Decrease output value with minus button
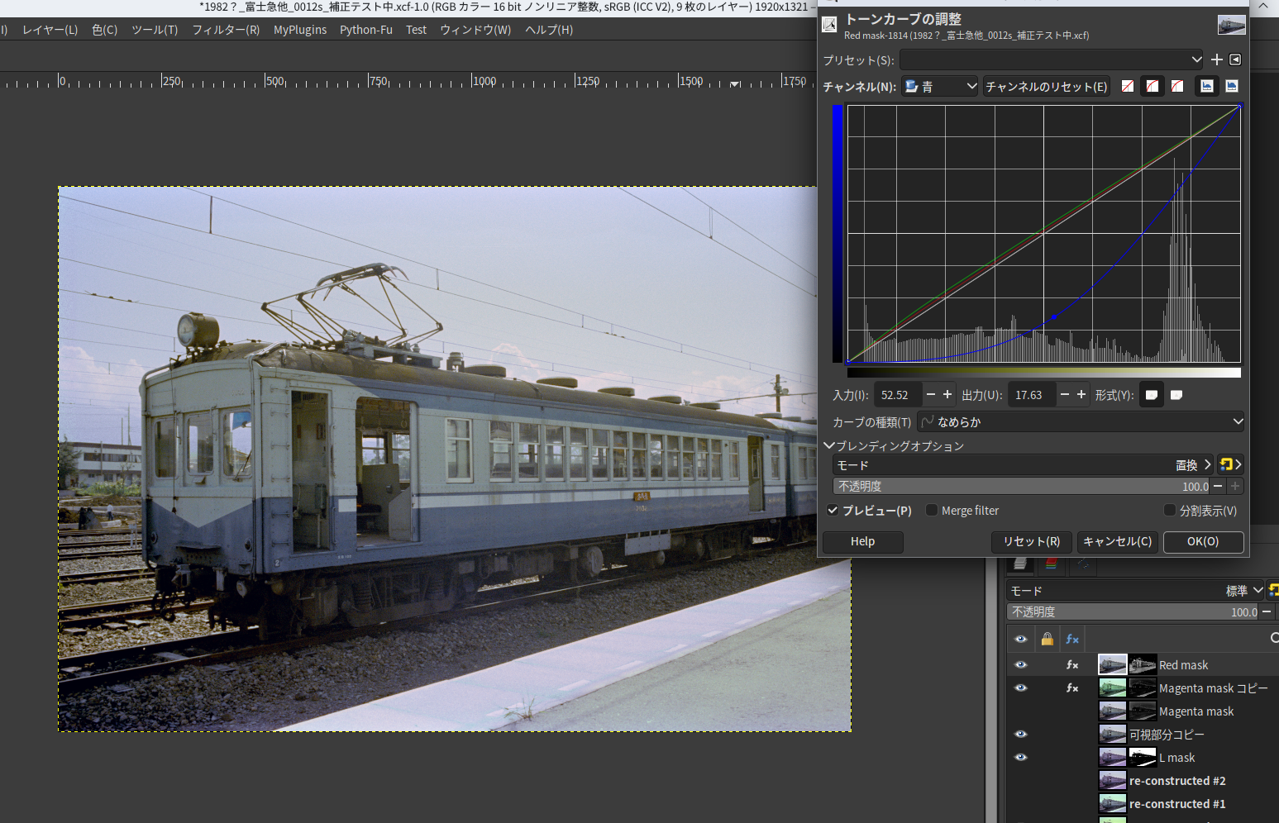The image size is (1279, 823). pos(1065,395)
